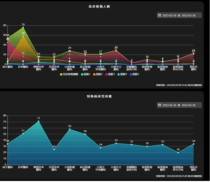
Task: Click the 特殊病床空床數 chart title
Action: 99,96
